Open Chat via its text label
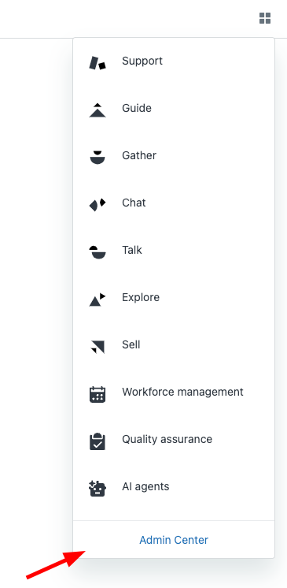The width and height of the screenshot is (287, 588). coord(134,203)
